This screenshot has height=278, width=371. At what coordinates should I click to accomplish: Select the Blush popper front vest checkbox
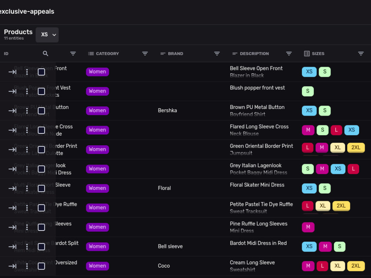pos(42,91)
